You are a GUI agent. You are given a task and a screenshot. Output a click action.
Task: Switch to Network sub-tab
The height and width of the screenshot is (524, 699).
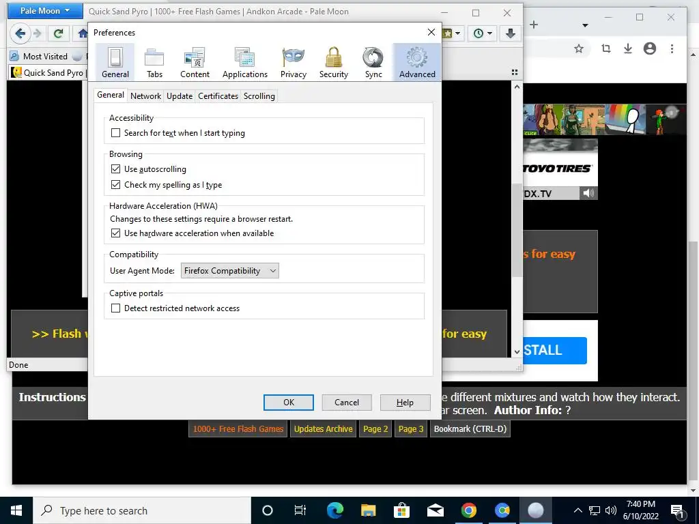[146, 96]
